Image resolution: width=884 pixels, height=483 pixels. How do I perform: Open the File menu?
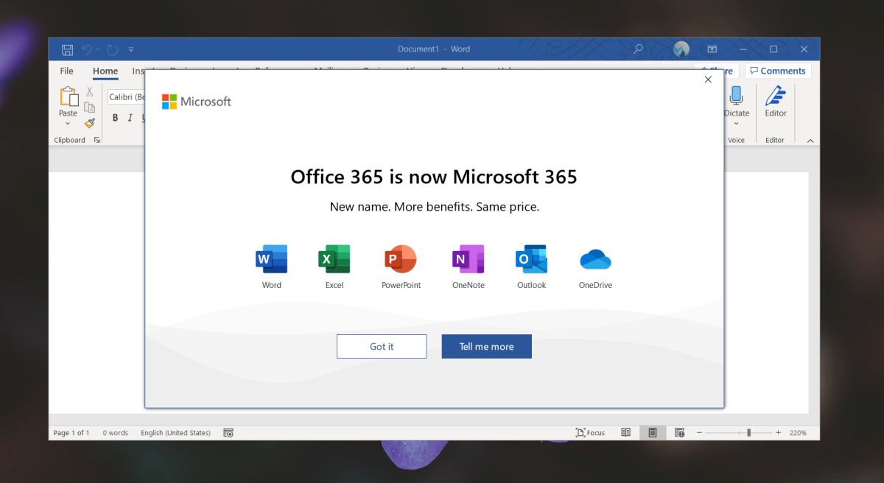(x=66, y=71)
